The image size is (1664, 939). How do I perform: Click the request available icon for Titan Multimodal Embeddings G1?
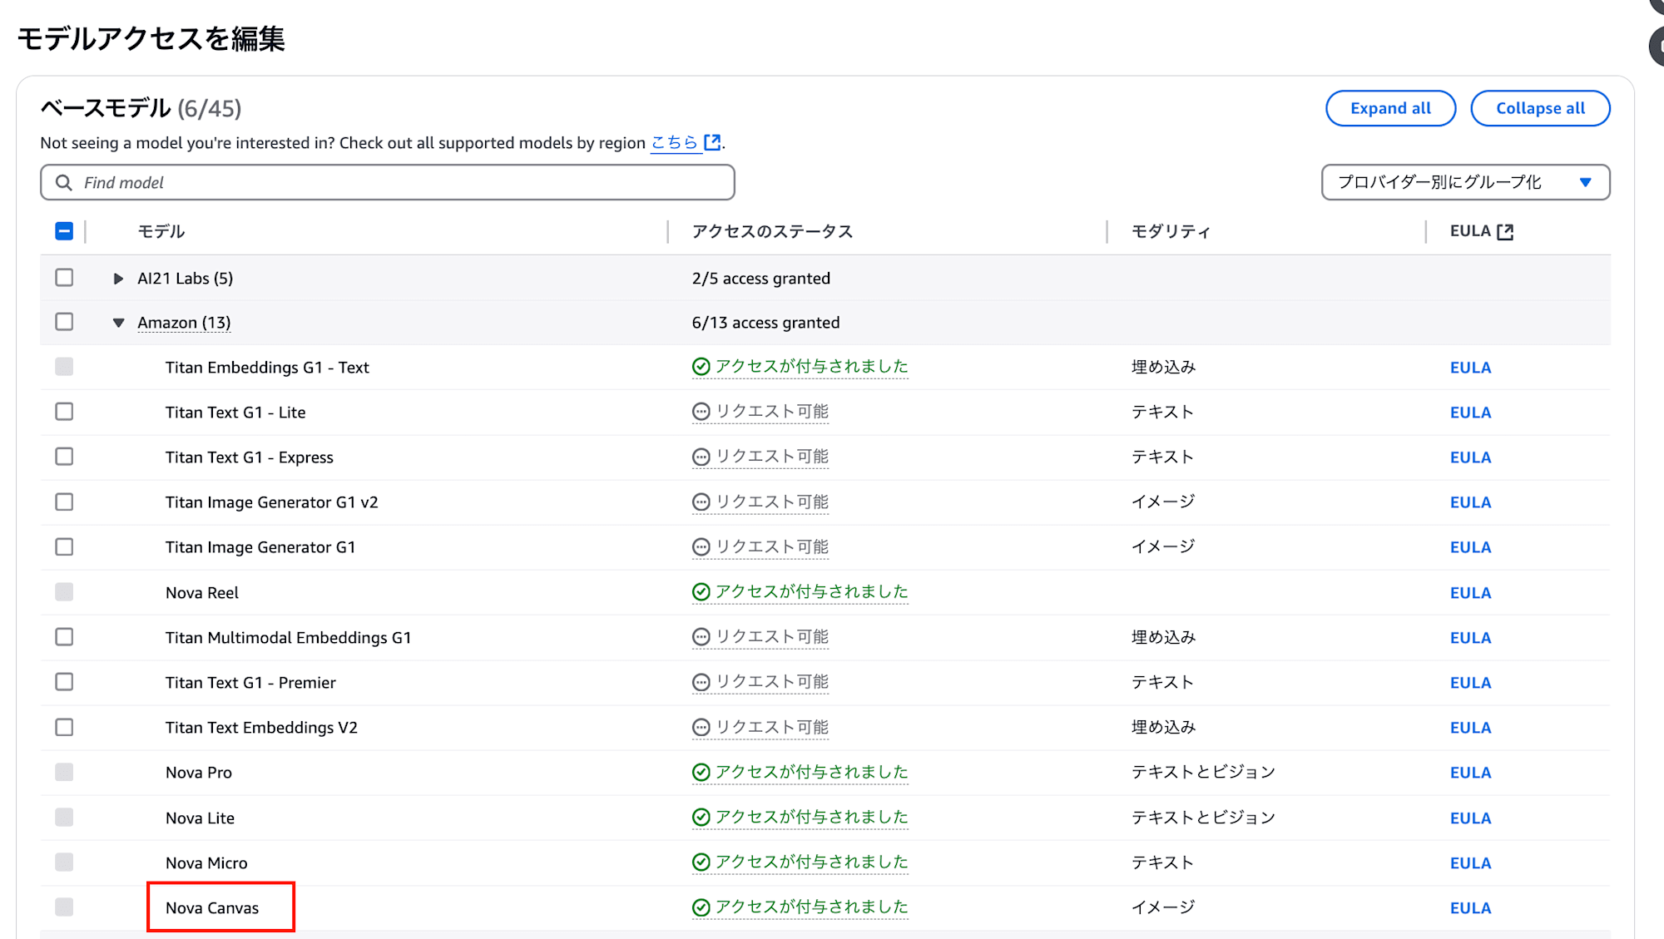701,637
